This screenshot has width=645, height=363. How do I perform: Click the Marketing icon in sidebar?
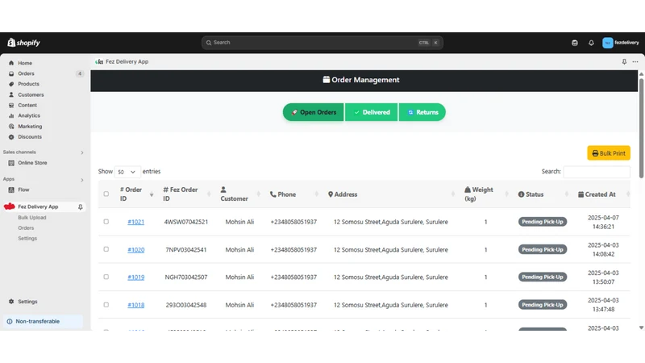[x=11, y=127]
